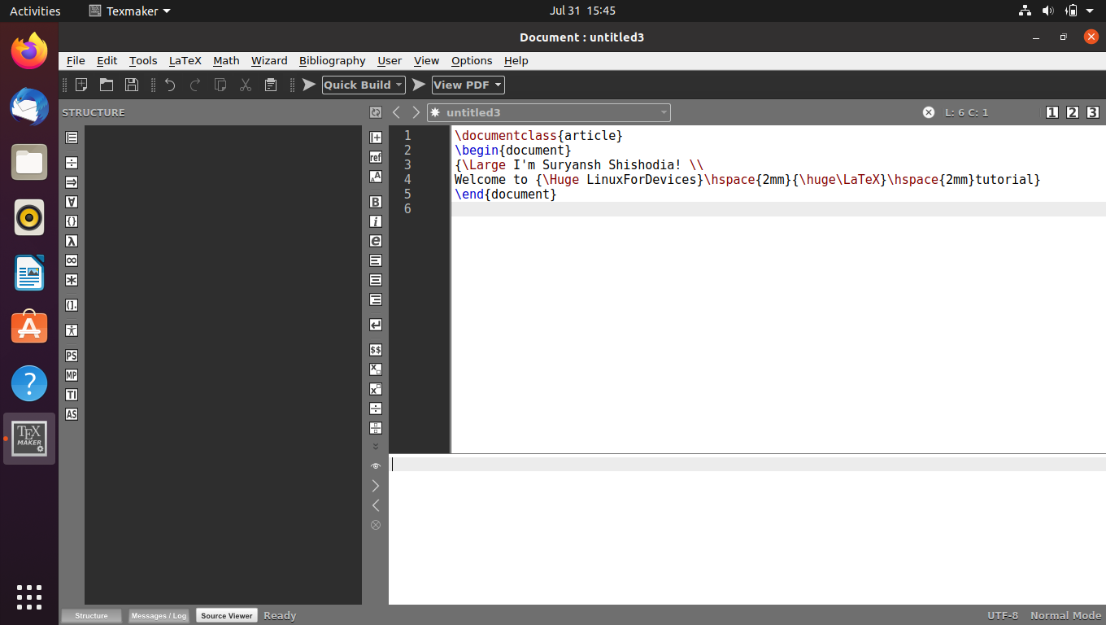Switch on the Source Viewer panel
The width and height of the screenshot is (1106, 625).
[x=226, y=615]
